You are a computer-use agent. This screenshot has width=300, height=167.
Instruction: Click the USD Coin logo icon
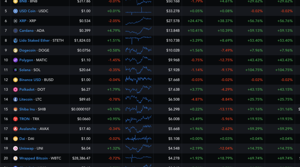click(x=15, y=11)
